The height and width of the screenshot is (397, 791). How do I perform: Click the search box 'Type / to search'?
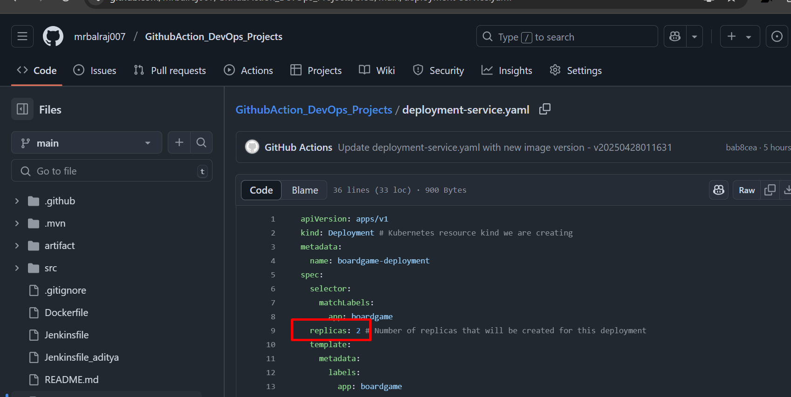pyautogui.click(x=567, y=36)
